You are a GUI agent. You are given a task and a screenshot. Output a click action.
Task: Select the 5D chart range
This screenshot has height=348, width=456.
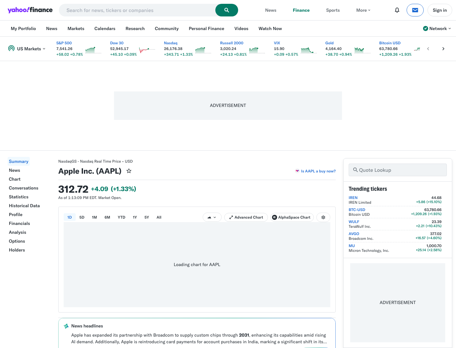(82, 217)
